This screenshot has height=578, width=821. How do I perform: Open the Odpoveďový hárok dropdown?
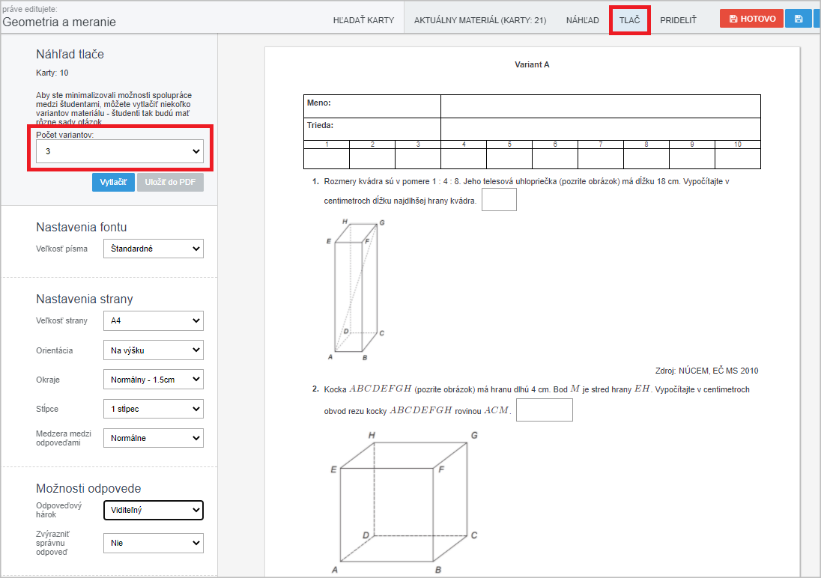154,510
